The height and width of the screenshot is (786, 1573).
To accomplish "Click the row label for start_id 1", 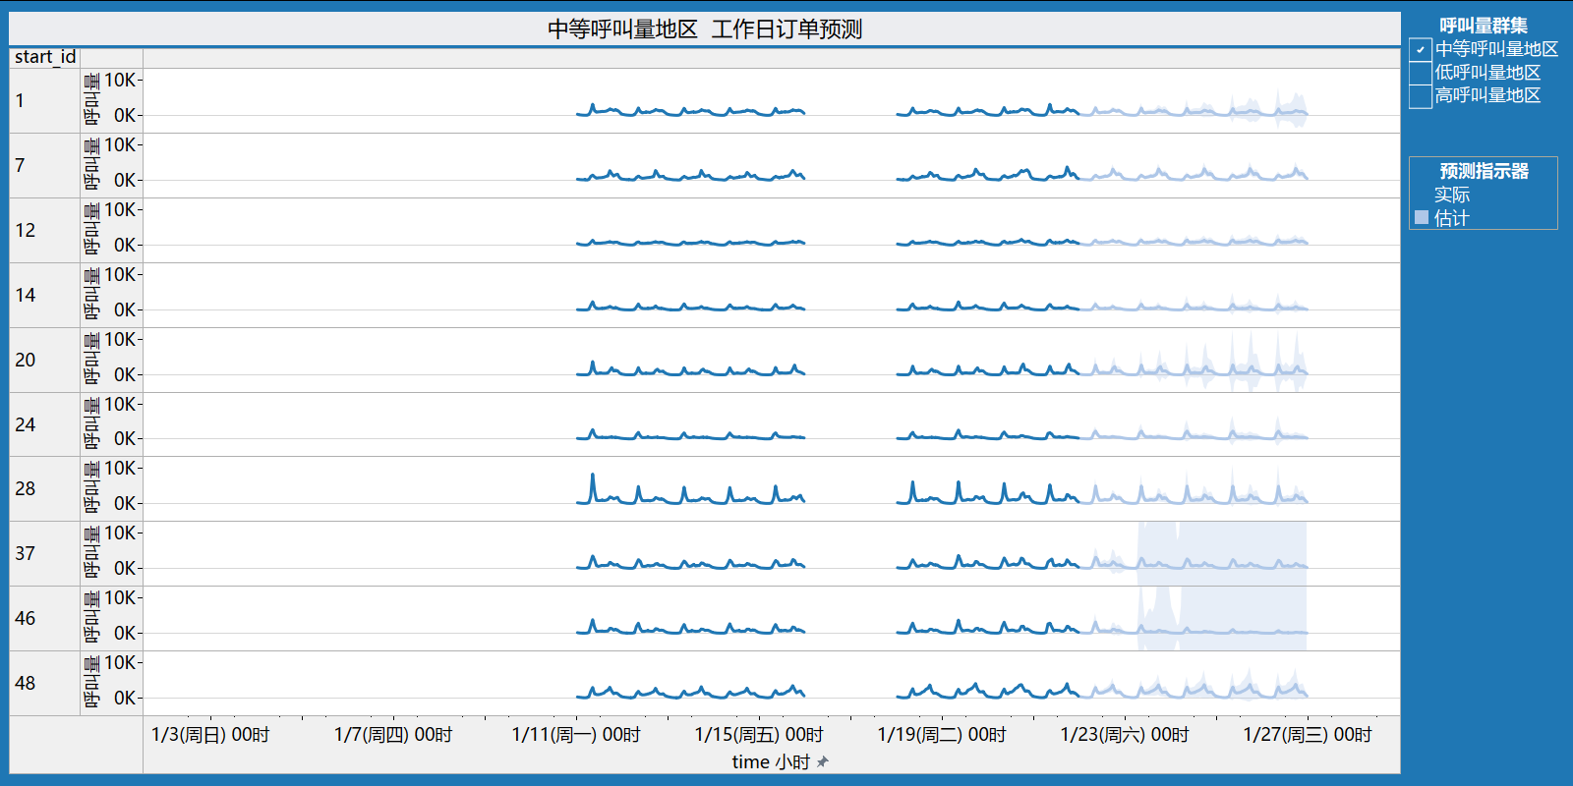I will [20, 100].
